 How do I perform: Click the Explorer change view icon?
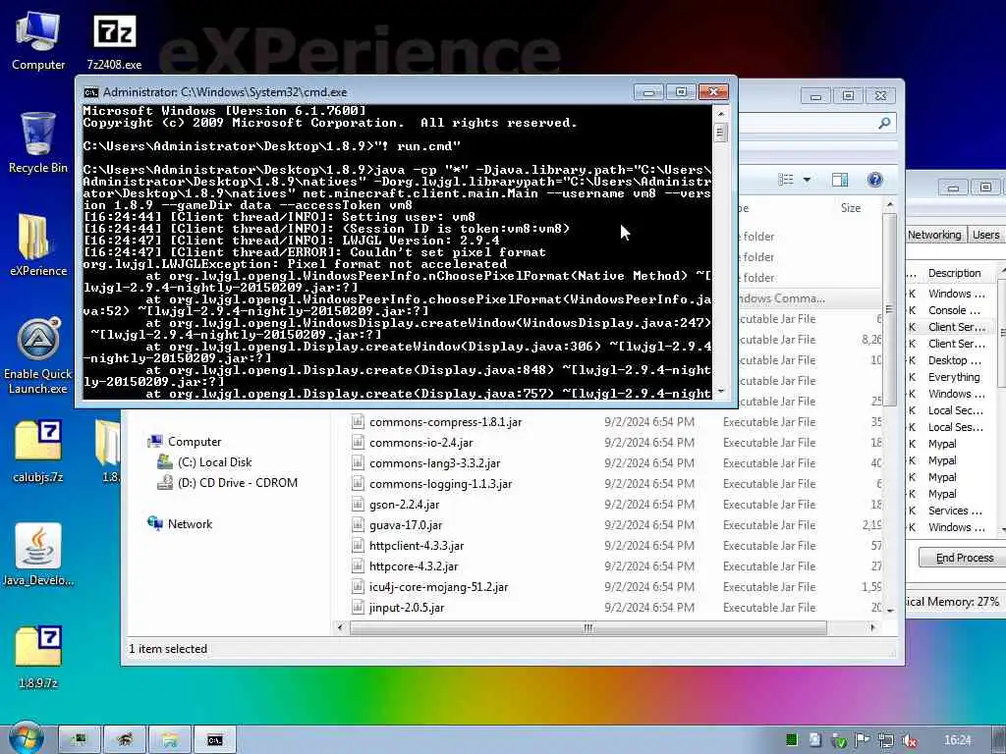786,180
